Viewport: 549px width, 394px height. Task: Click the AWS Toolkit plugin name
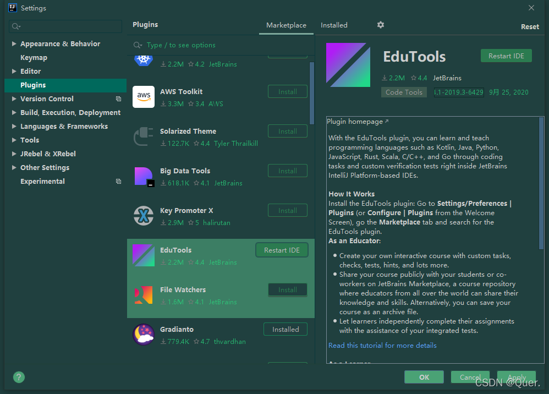tap(182, 92)
